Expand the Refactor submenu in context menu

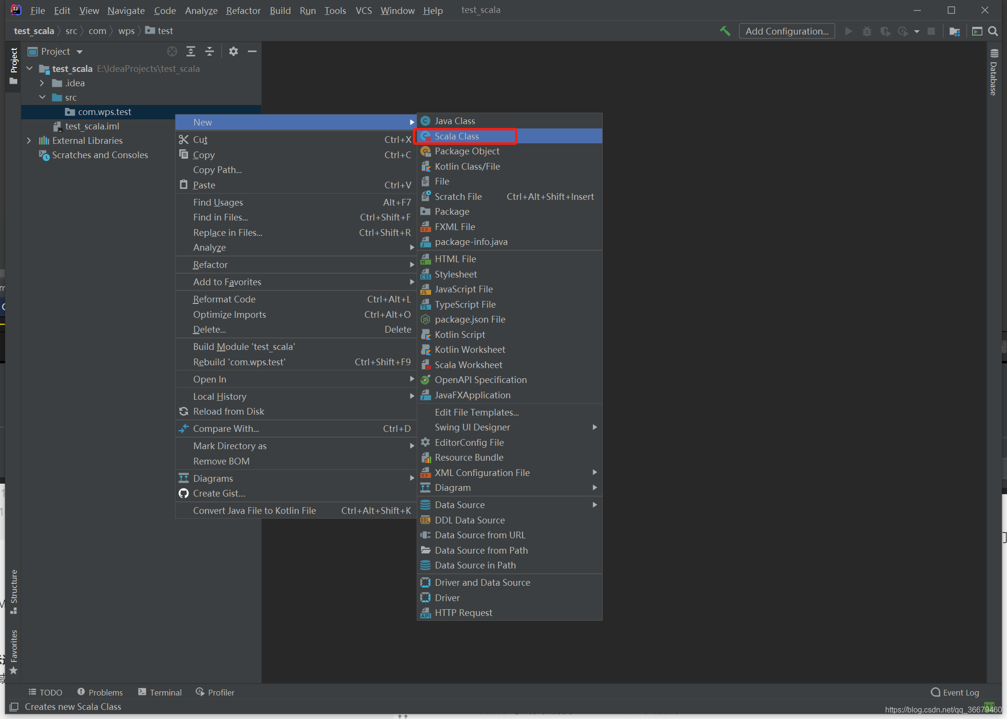point(296,265)
